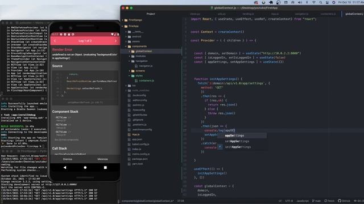Expand the __tests__ folder
Screen dimensions: 364x204
[126, 32]
